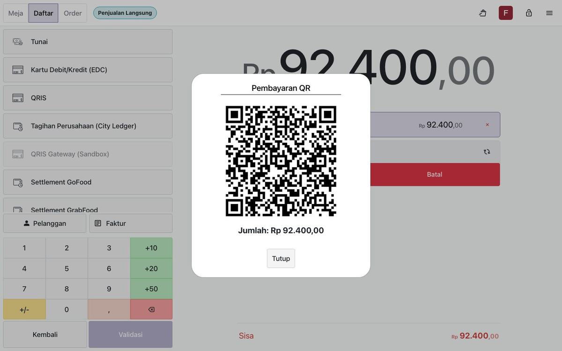Select Tagihan Perusahaan (City Ledger)

[x=88, y=126]
